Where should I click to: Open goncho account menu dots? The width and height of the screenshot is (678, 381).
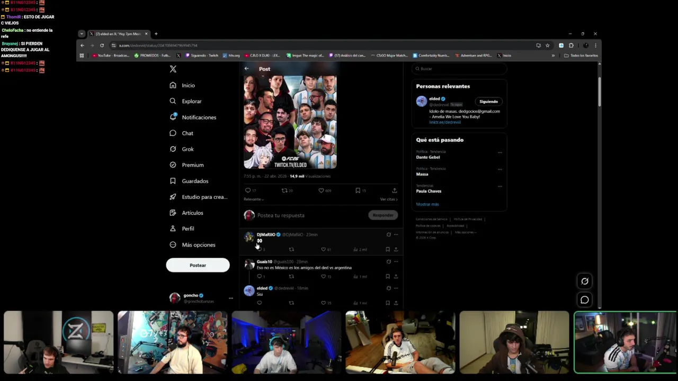pyautogui.click(x=230, y=298)
